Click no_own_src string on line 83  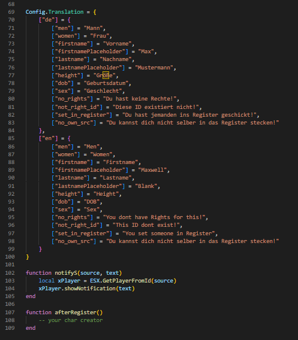click(192, 123)
